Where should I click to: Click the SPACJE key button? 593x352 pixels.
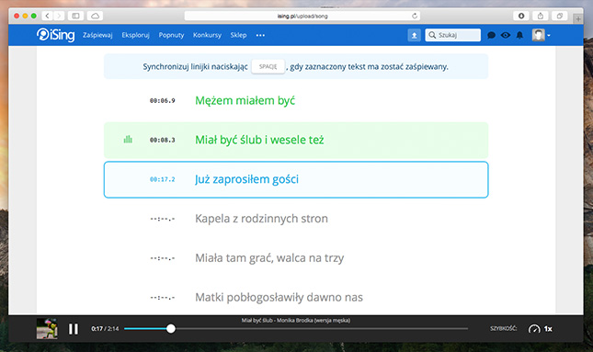(268, 66)
